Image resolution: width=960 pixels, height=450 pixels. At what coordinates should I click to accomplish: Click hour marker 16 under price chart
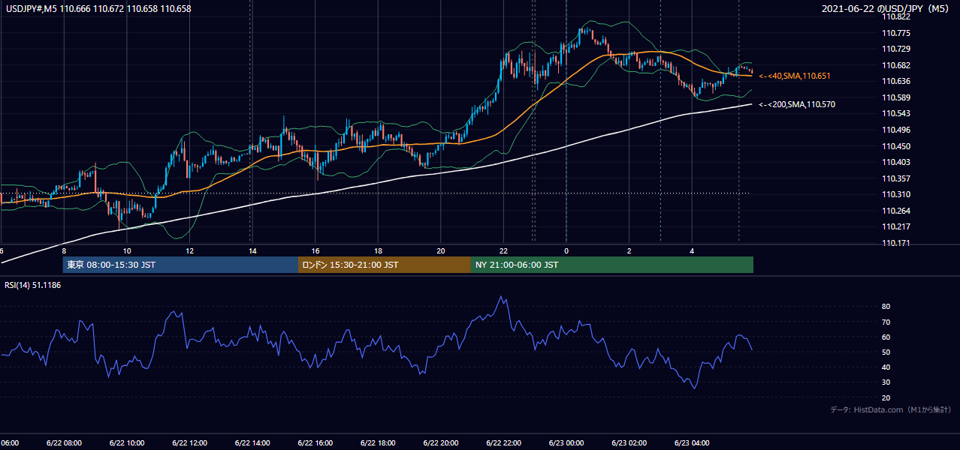click(315, 251)
